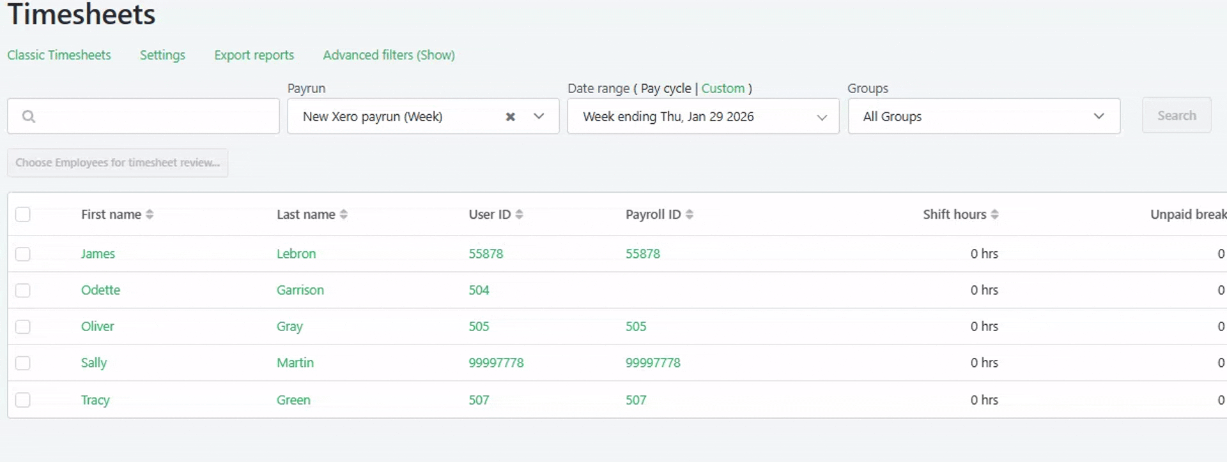Check the Sally Martin row checkbox

tap(23, 363)
